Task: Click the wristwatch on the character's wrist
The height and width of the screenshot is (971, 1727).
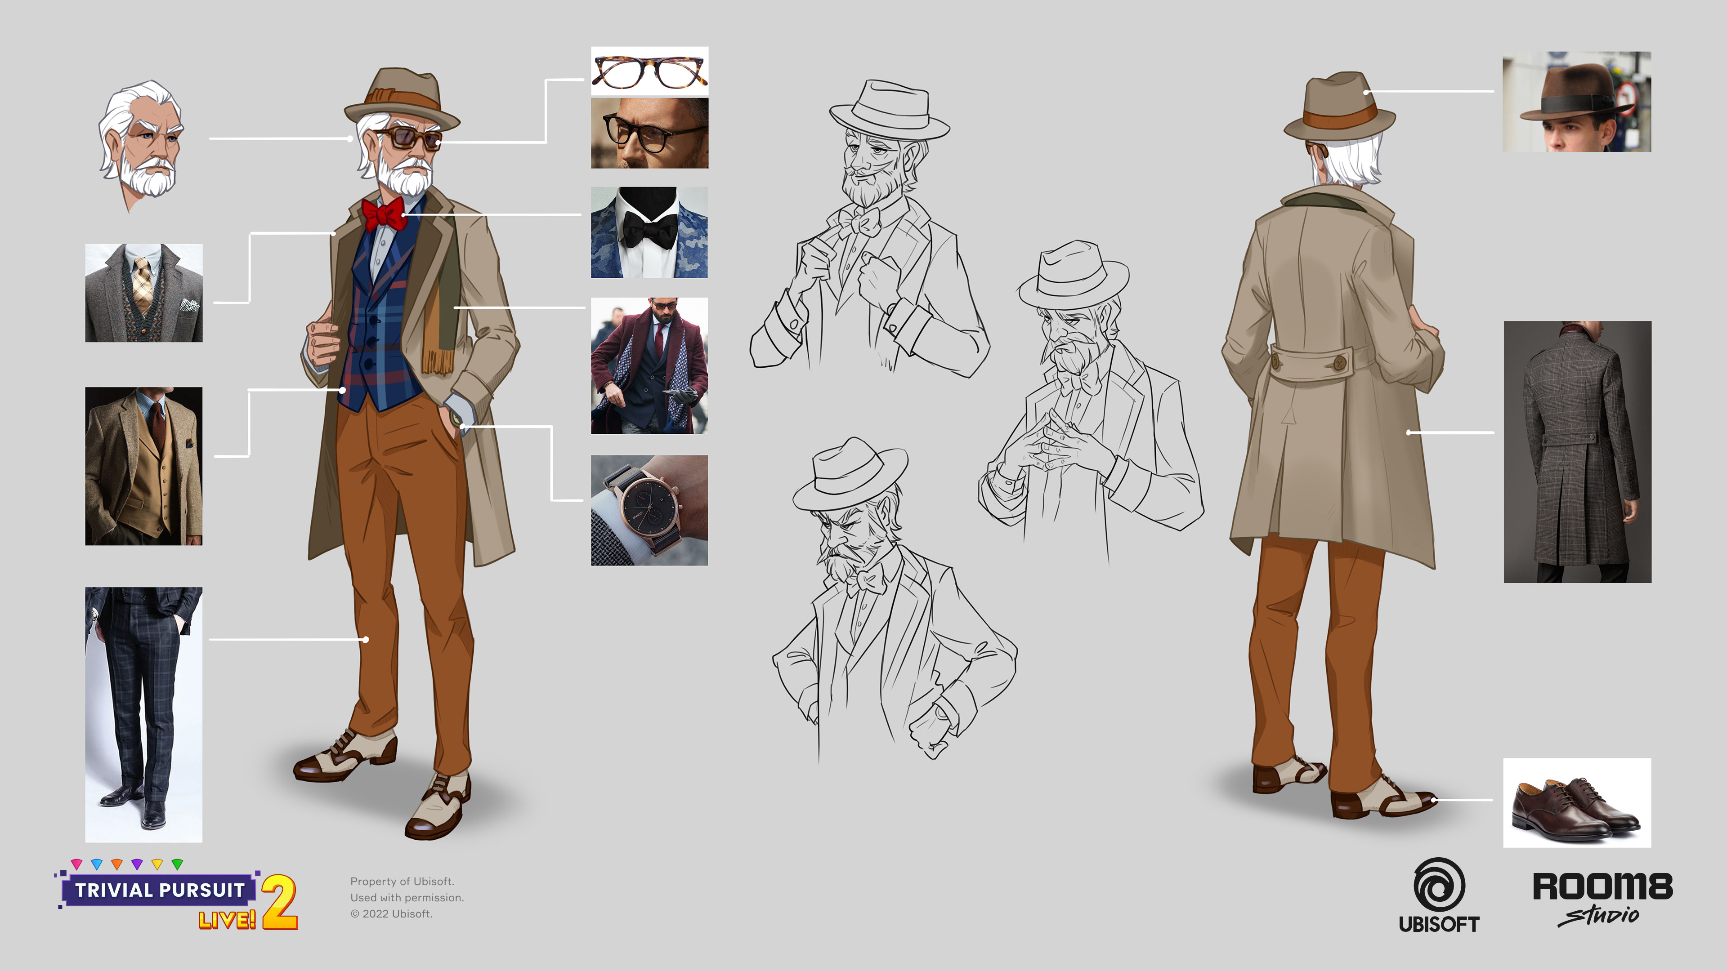Action: point(456,419)
